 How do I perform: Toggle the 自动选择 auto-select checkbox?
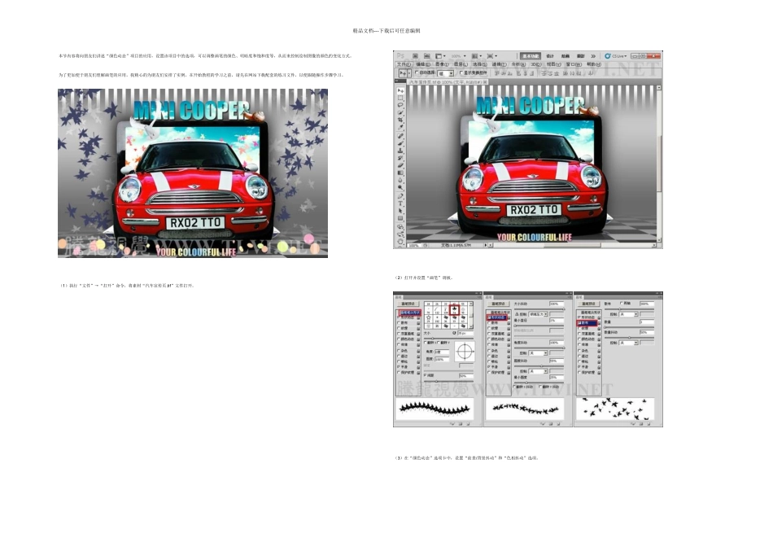coord(417,72)
